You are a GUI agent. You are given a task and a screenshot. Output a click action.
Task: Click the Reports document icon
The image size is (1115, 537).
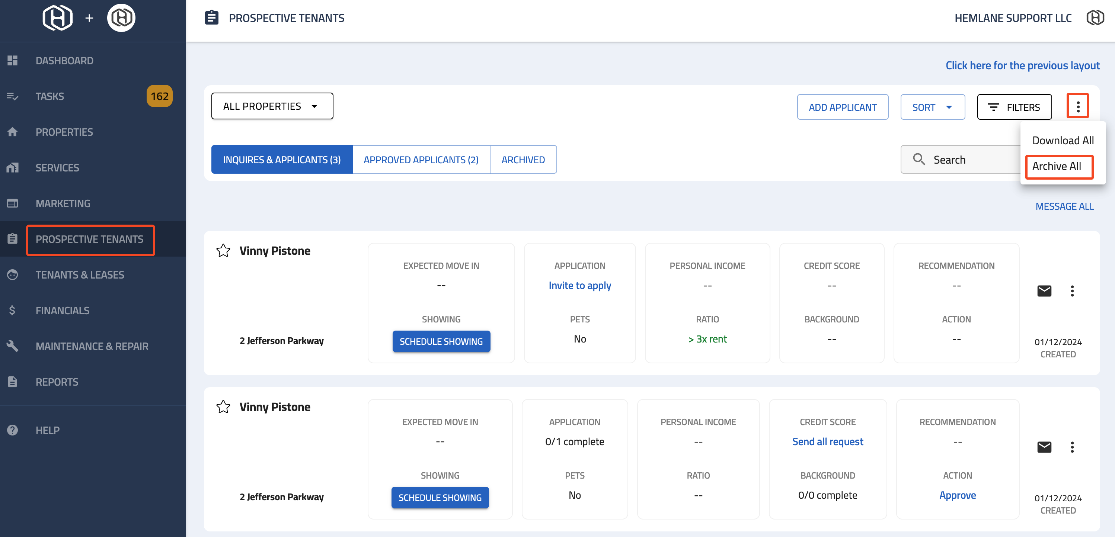[x=13, y=382]
